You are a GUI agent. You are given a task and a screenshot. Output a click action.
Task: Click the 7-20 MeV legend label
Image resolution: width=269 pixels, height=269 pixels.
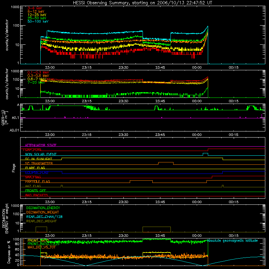[x=36, y=82]
